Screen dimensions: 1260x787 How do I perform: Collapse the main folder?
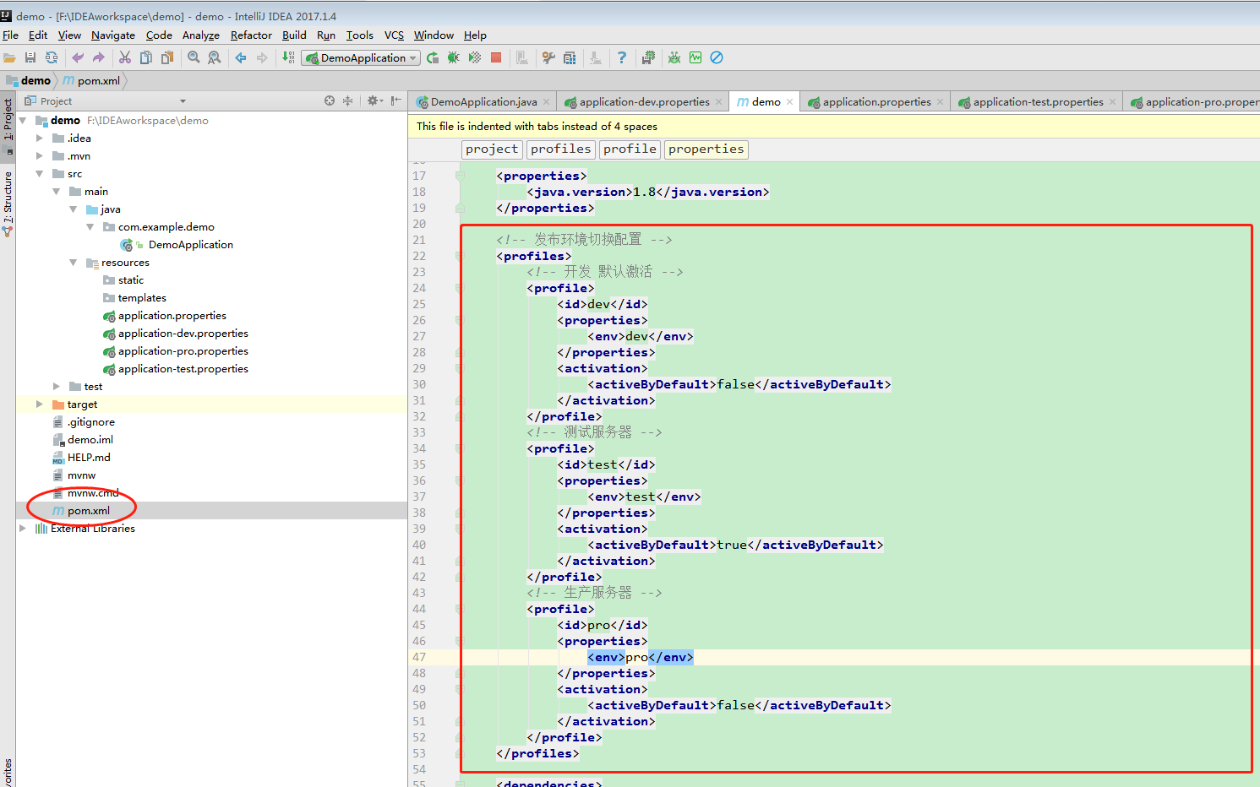57,191
